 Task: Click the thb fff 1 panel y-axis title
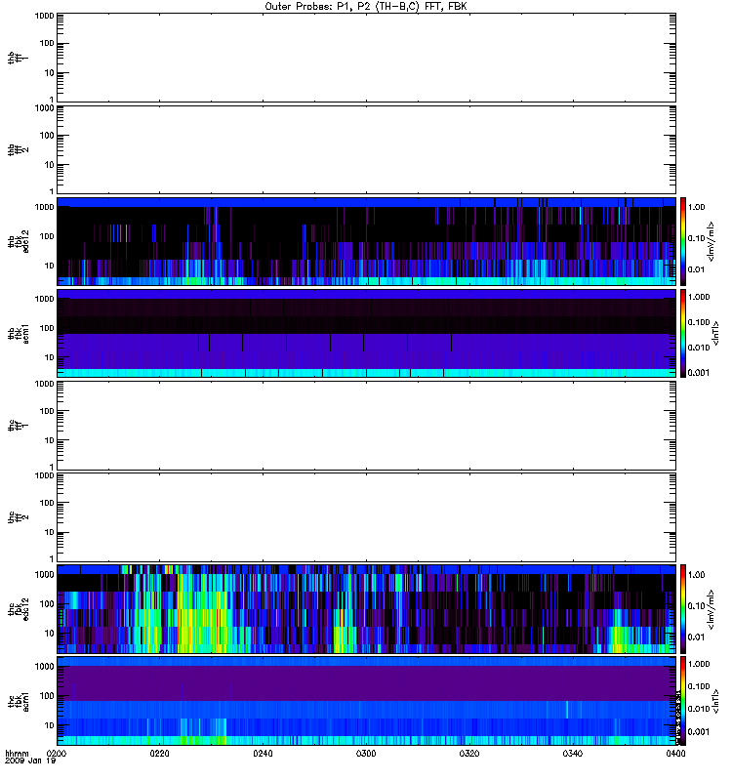[x=18, y=58]
